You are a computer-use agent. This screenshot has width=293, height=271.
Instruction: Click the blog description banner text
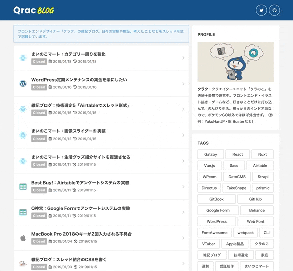coord(100,34)
